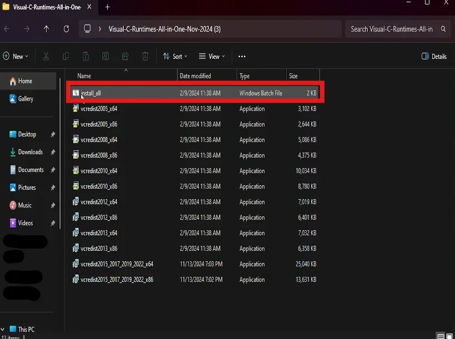Viewport: 455px width, 339px height.
Task: Click the Cut scissors icon in toolbar
Action: [46, 56]
